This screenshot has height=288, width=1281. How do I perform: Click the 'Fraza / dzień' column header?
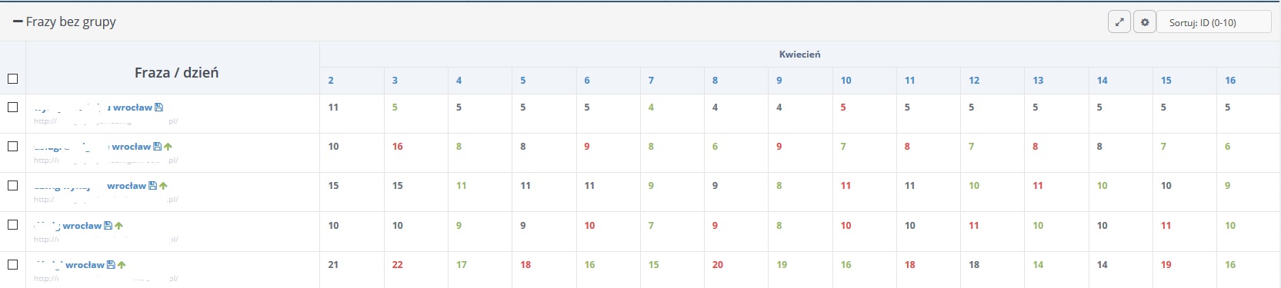click(x=176, y=72)
